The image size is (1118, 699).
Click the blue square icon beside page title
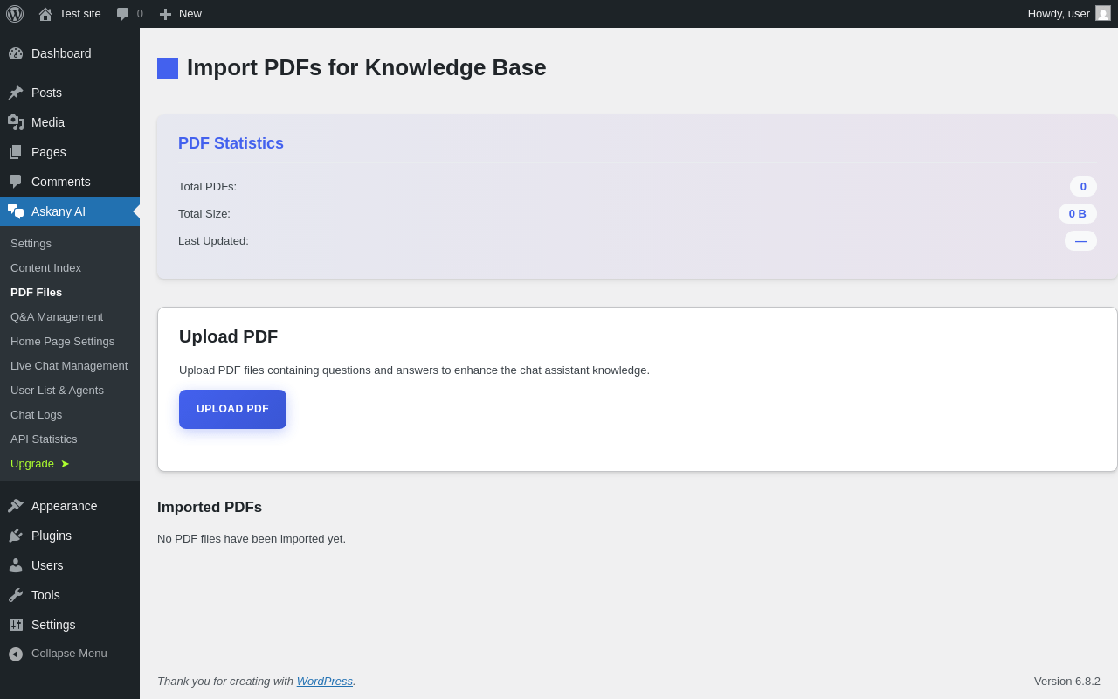[168, 68]
